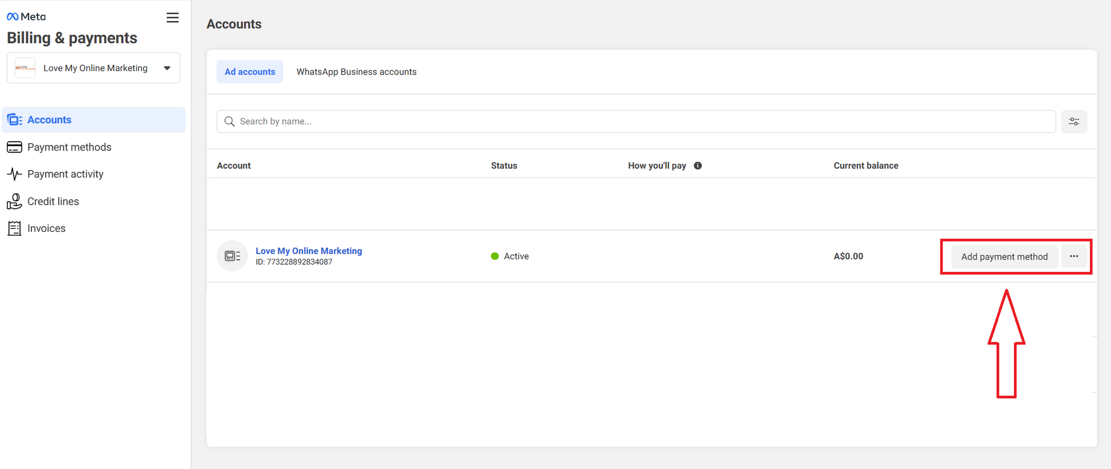Click the search magnifier icon
This screenshot has height=469, width=1111.
pos(229,121)
